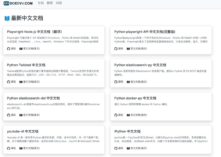This screenshot has width=221, height=157.
Task: Click GitHub icon in Playwright Node.js card
Action: pyautogui.click(x=9, y=49)
